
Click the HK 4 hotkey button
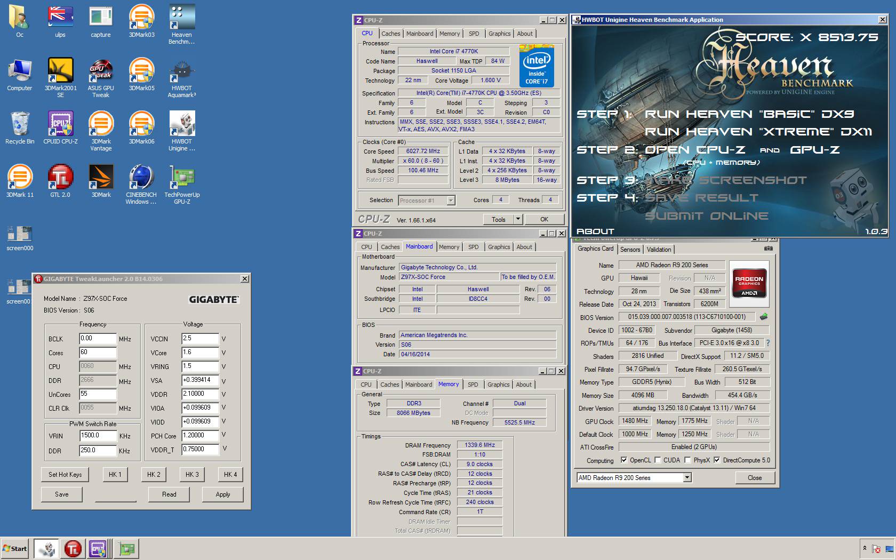[230, 474]
